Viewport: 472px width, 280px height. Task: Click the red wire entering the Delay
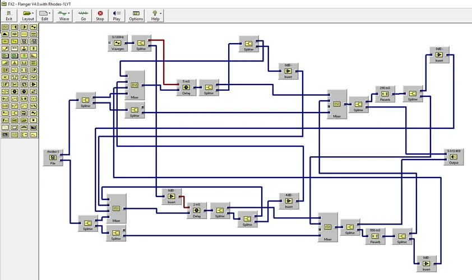click(x=164, y=62)
